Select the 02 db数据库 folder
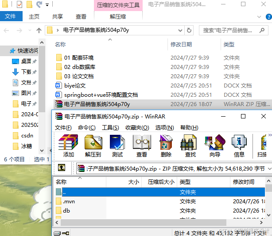272x236 pixels. click(x=80, y=67)
